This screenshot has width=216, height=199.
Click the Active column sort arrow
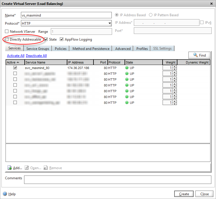[18, 62]
